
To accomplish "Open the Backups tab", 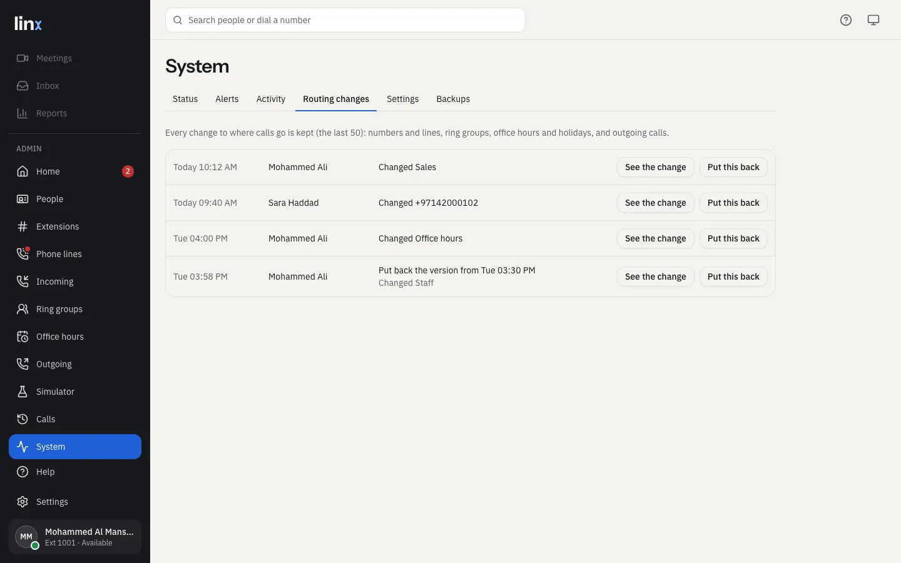I will tap(453, 99).
